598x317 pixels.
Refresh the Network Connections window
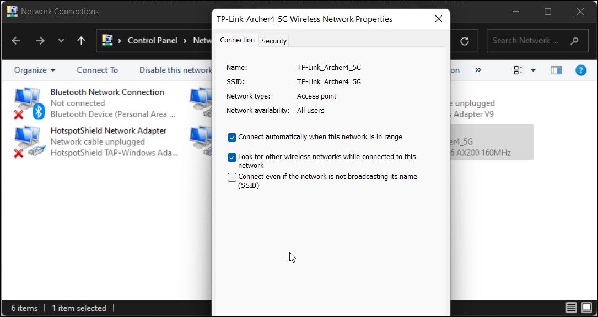pos(464,41)
